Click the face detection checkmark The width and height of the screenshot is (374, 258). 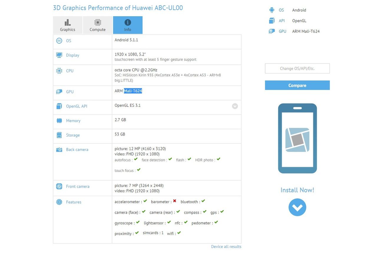pos(170,159)
